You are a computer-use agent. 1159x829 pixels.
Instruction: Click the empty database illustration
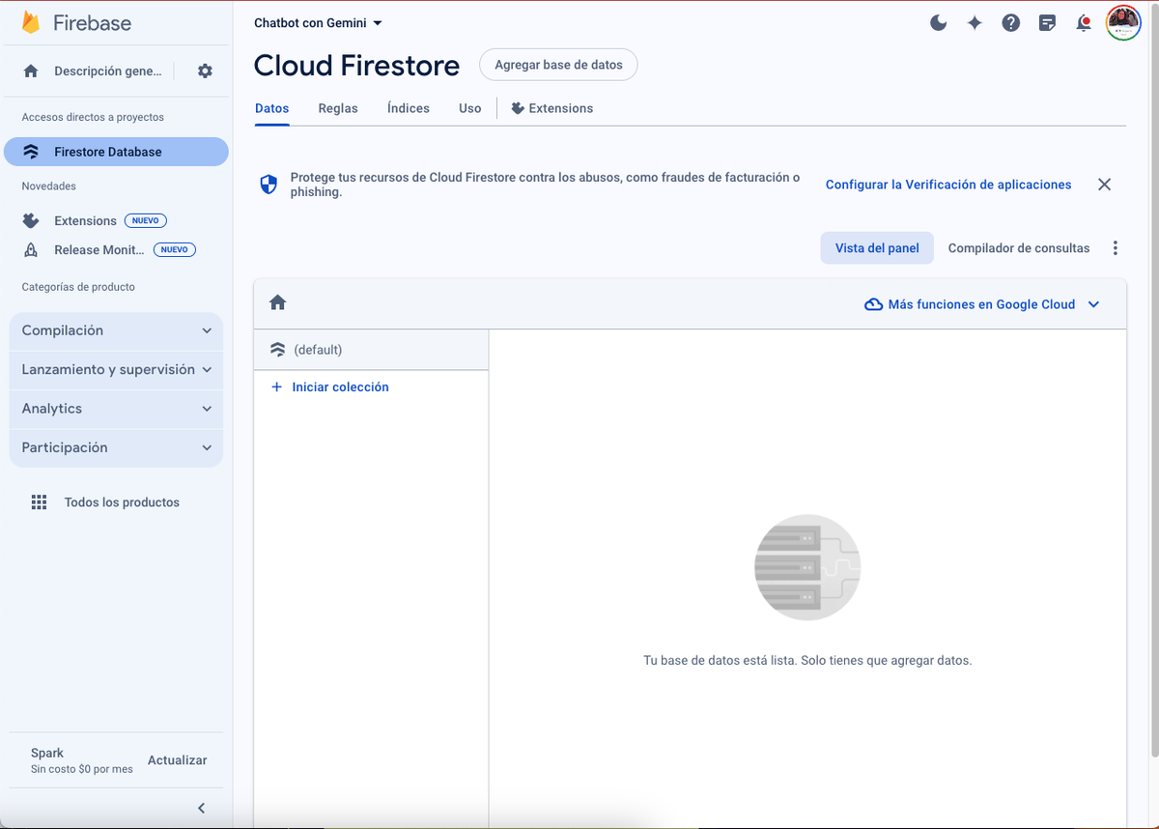point(807,567)
